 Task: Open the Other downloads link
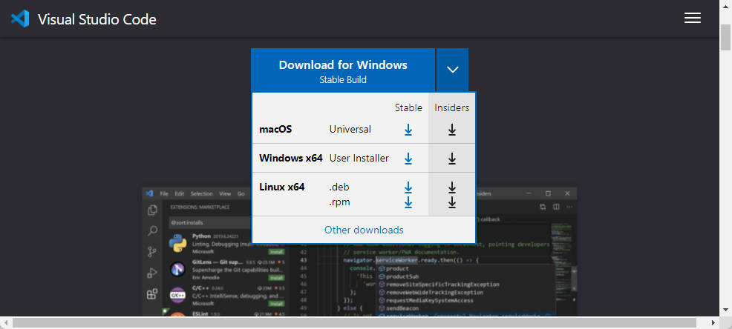(364, 230)
